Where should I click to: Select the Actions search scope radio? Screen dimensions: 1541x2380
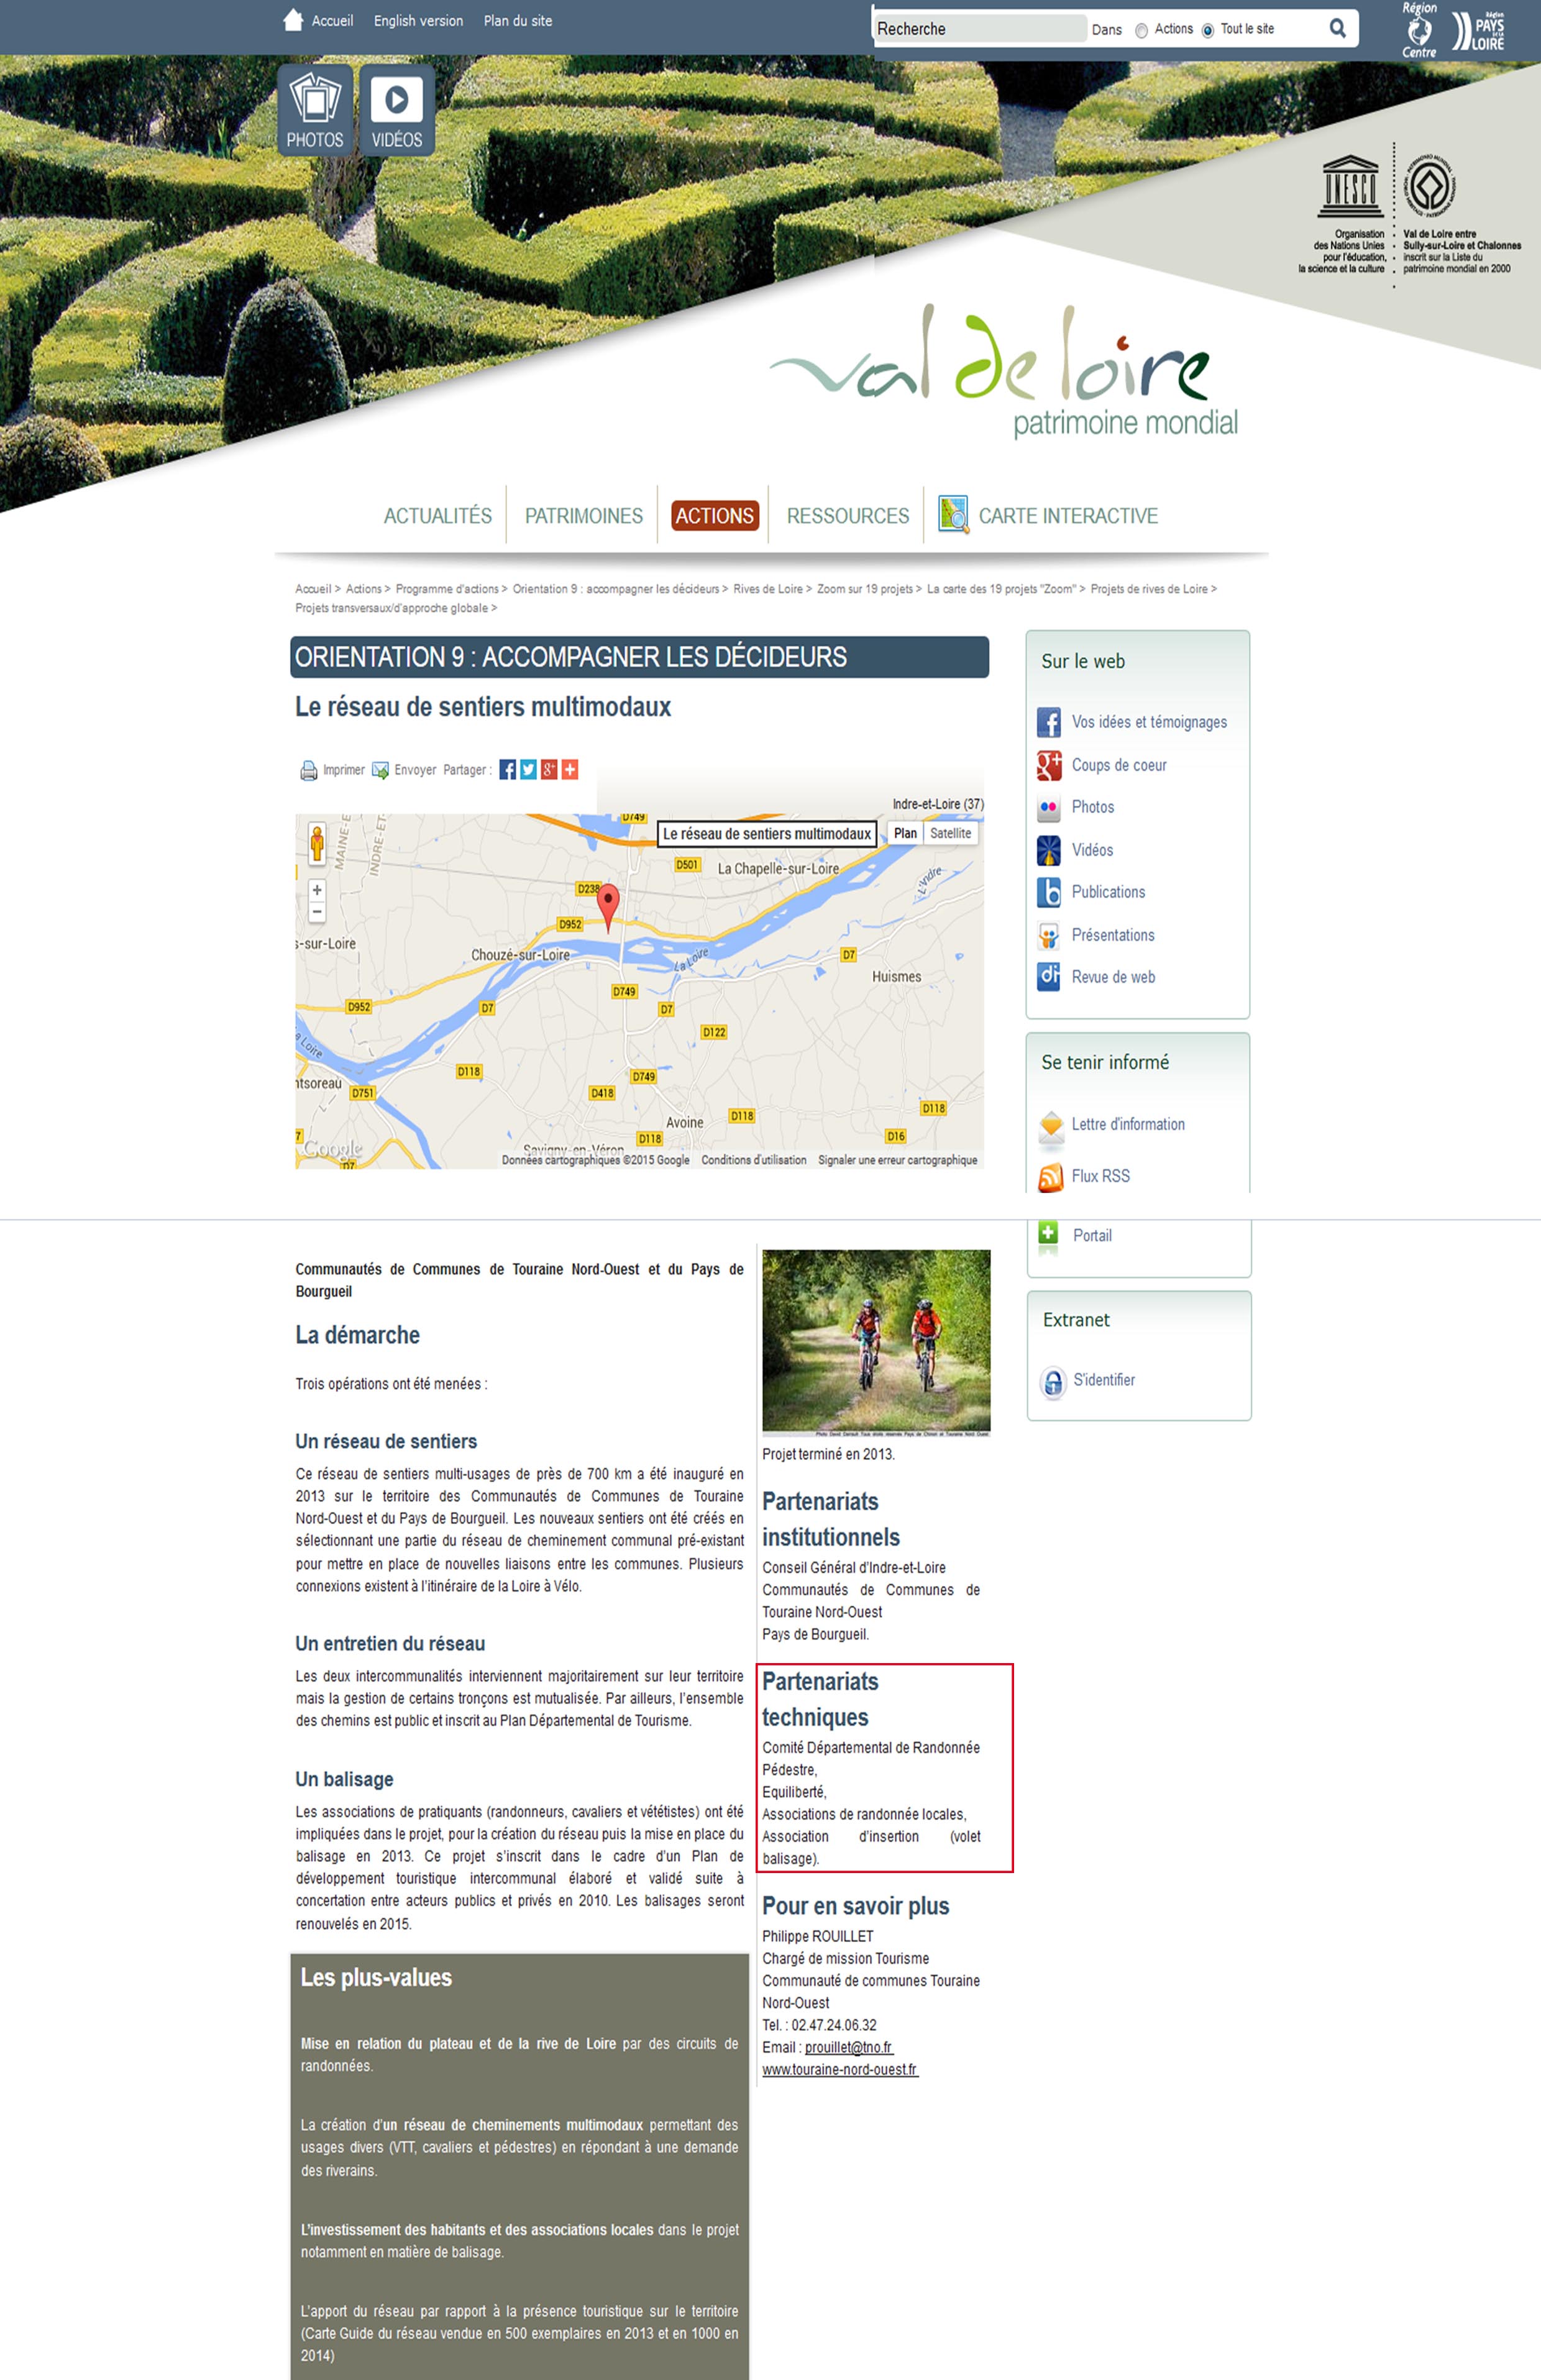click(x=1142, y=30)
